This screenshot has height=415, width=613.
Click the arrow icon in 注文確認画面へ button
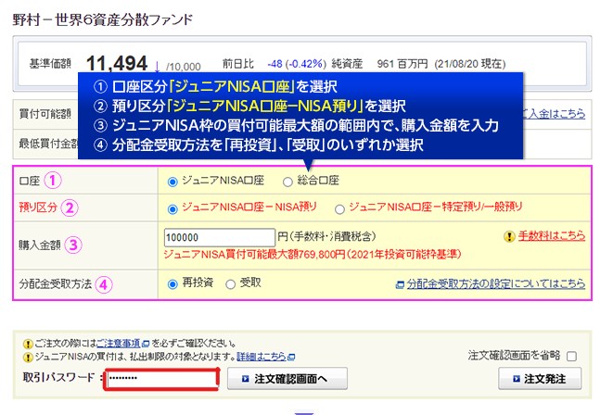[x=246, y=379]
